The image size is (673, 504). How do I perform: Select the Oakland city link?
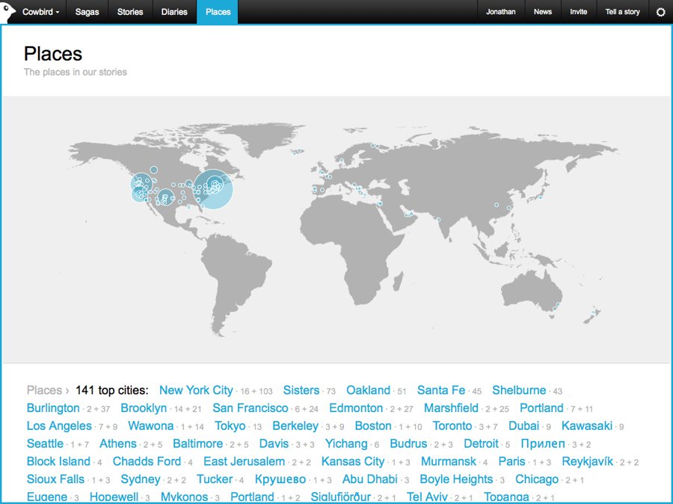pyautogui.click(x=368, y=390)
